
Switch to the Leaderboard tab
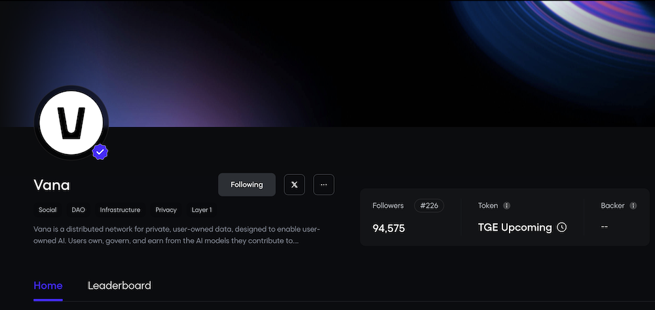click(119, 286)
